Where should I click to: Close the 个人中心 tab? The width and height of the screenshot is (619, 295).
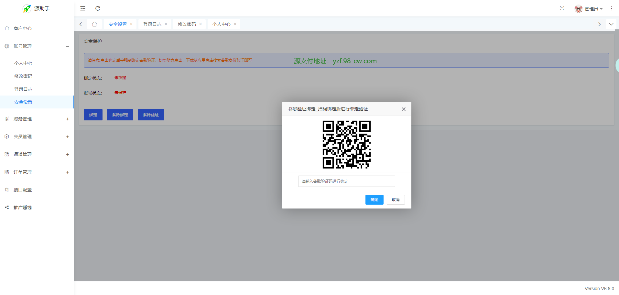pyautogui.click(x=235, y=24)
